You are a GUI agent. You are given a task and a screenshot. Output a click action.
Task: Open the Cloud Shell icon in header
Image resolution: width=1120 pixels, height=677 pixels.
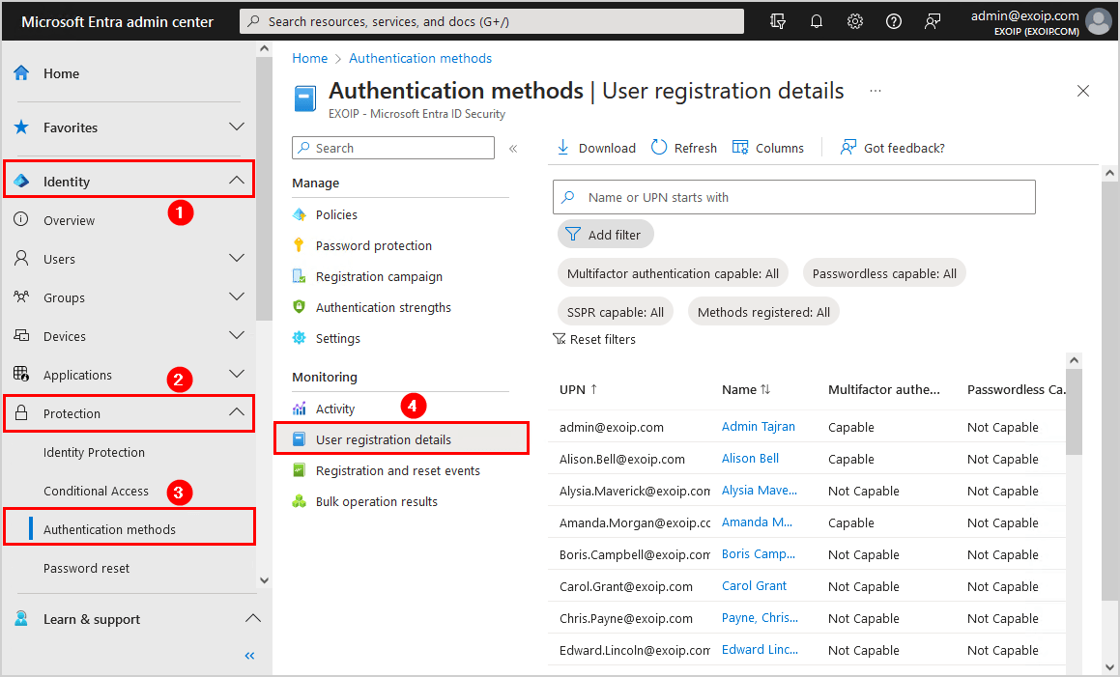pyautogui.click(x=778, y=21)
